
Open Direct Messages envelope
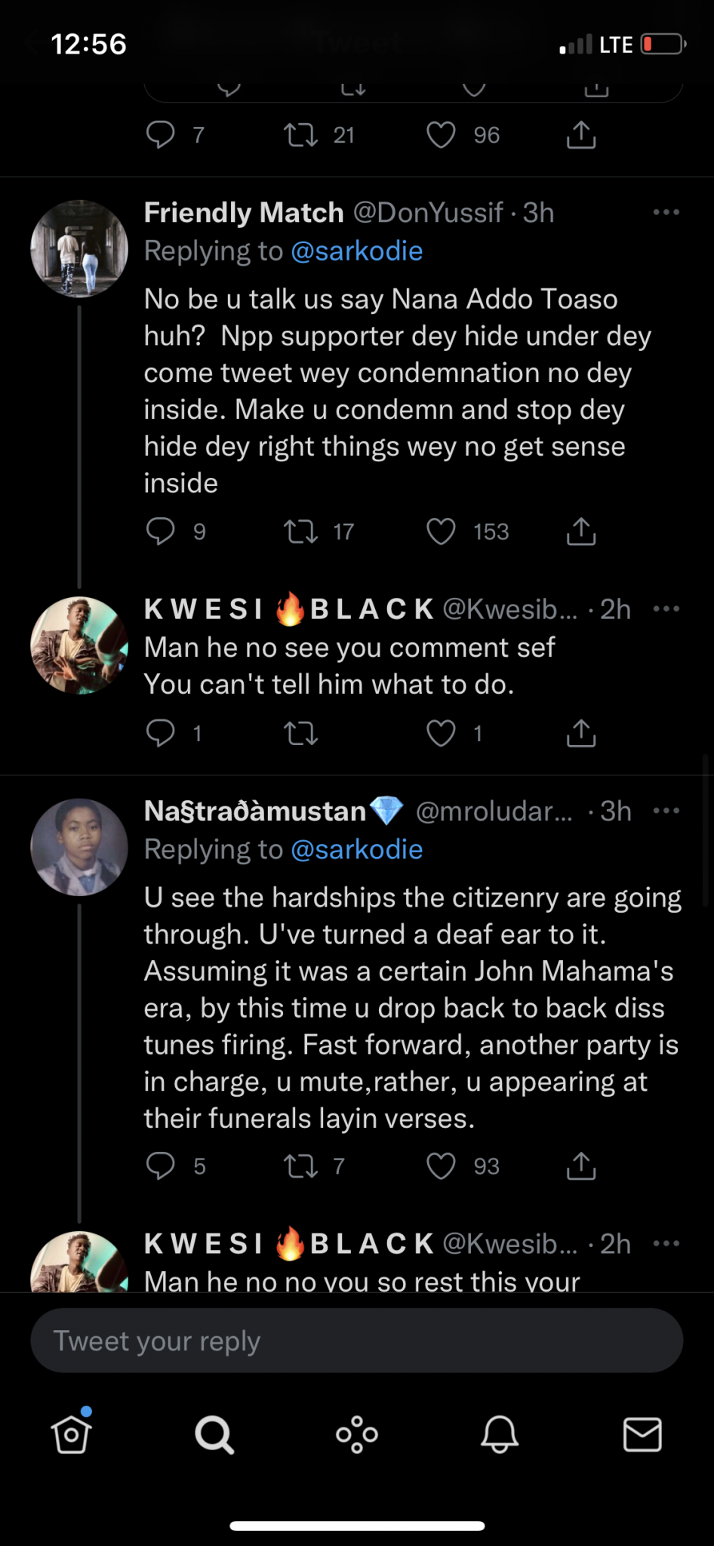click(x=642, y=1434)
